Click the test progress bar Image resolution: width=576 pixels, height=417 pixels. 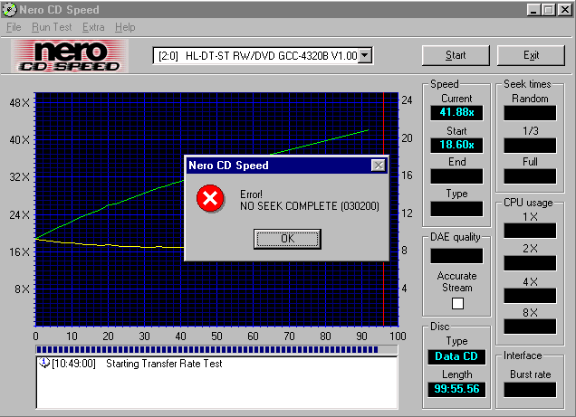click(x=216, y=349)
